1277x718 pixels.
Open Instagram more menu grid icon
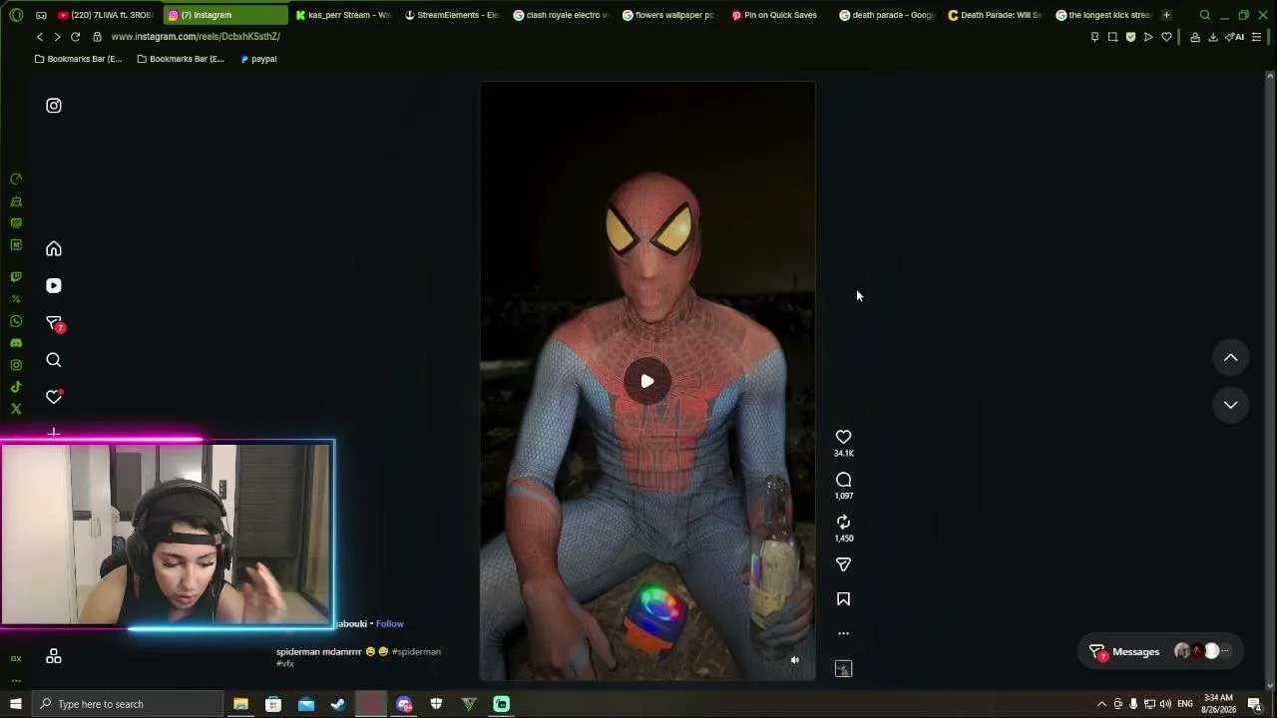coord(54,656)
